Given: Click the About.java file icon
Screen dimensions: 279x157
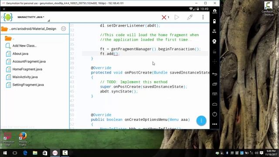Looking at the screenshot, I should (x=8, y=54).
